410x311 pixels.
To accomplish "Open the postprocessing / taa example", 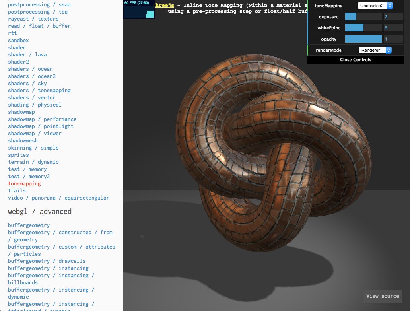I will 38,12.
